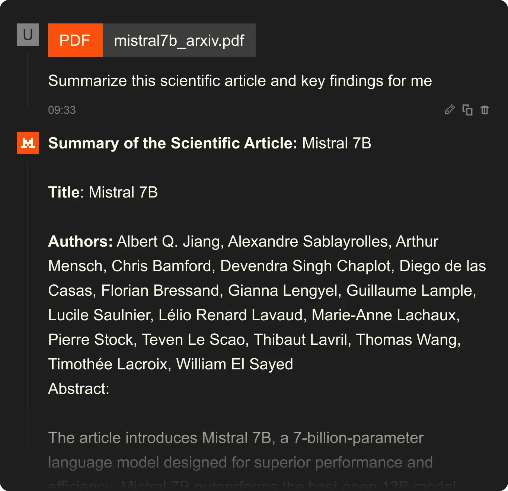Click the orange PDF badge
This screenshot has width=508, height=491.
pos(75,40)
